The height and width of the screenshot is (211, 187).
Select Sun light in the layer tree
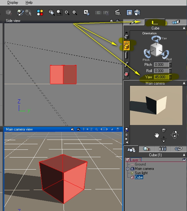[142, 173]
